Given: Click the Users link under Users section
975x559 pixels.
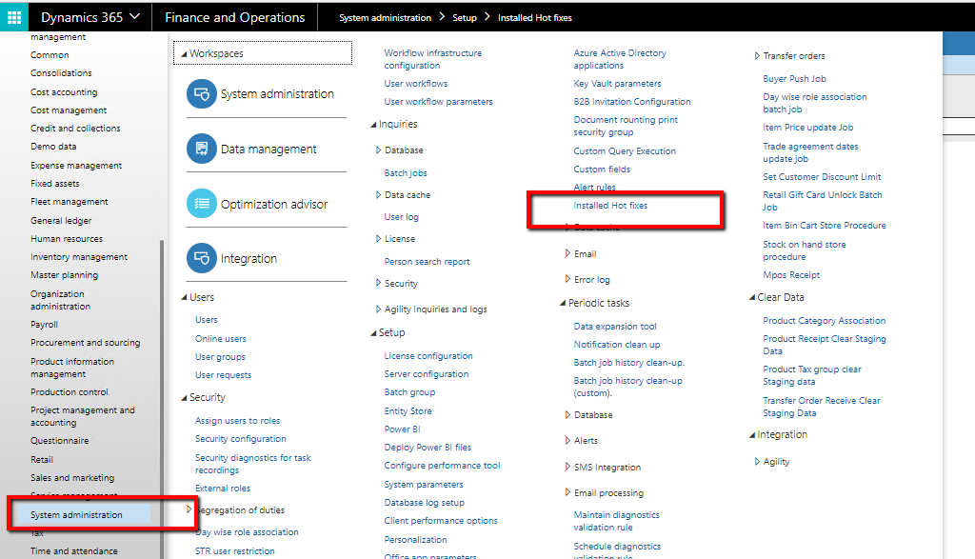Looking at the screenshot, I should point(207,320).
